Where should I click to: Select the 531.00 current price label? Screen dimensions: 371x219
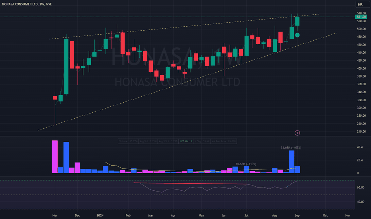(361, 17)
